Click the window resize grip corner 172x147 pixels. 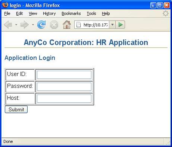(x=168, y=143)
